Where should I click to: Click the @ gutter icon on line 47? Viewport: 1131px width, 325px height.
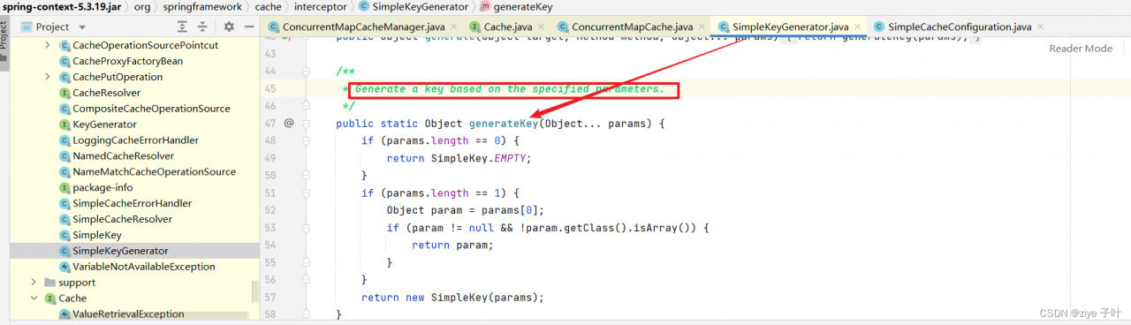[x=288, y=124]
